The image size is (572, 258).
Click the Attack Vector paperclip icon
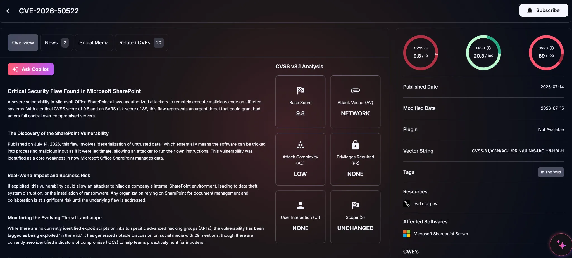click(355, 91)
